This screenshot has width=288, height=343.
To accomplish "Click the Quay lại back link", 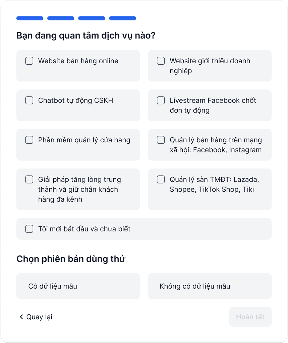I will tap(39, 317).
